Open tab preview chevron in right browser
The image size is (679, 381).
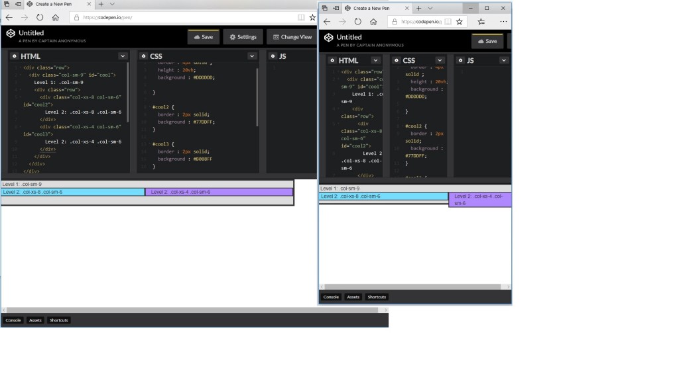(x=430, y=8)
